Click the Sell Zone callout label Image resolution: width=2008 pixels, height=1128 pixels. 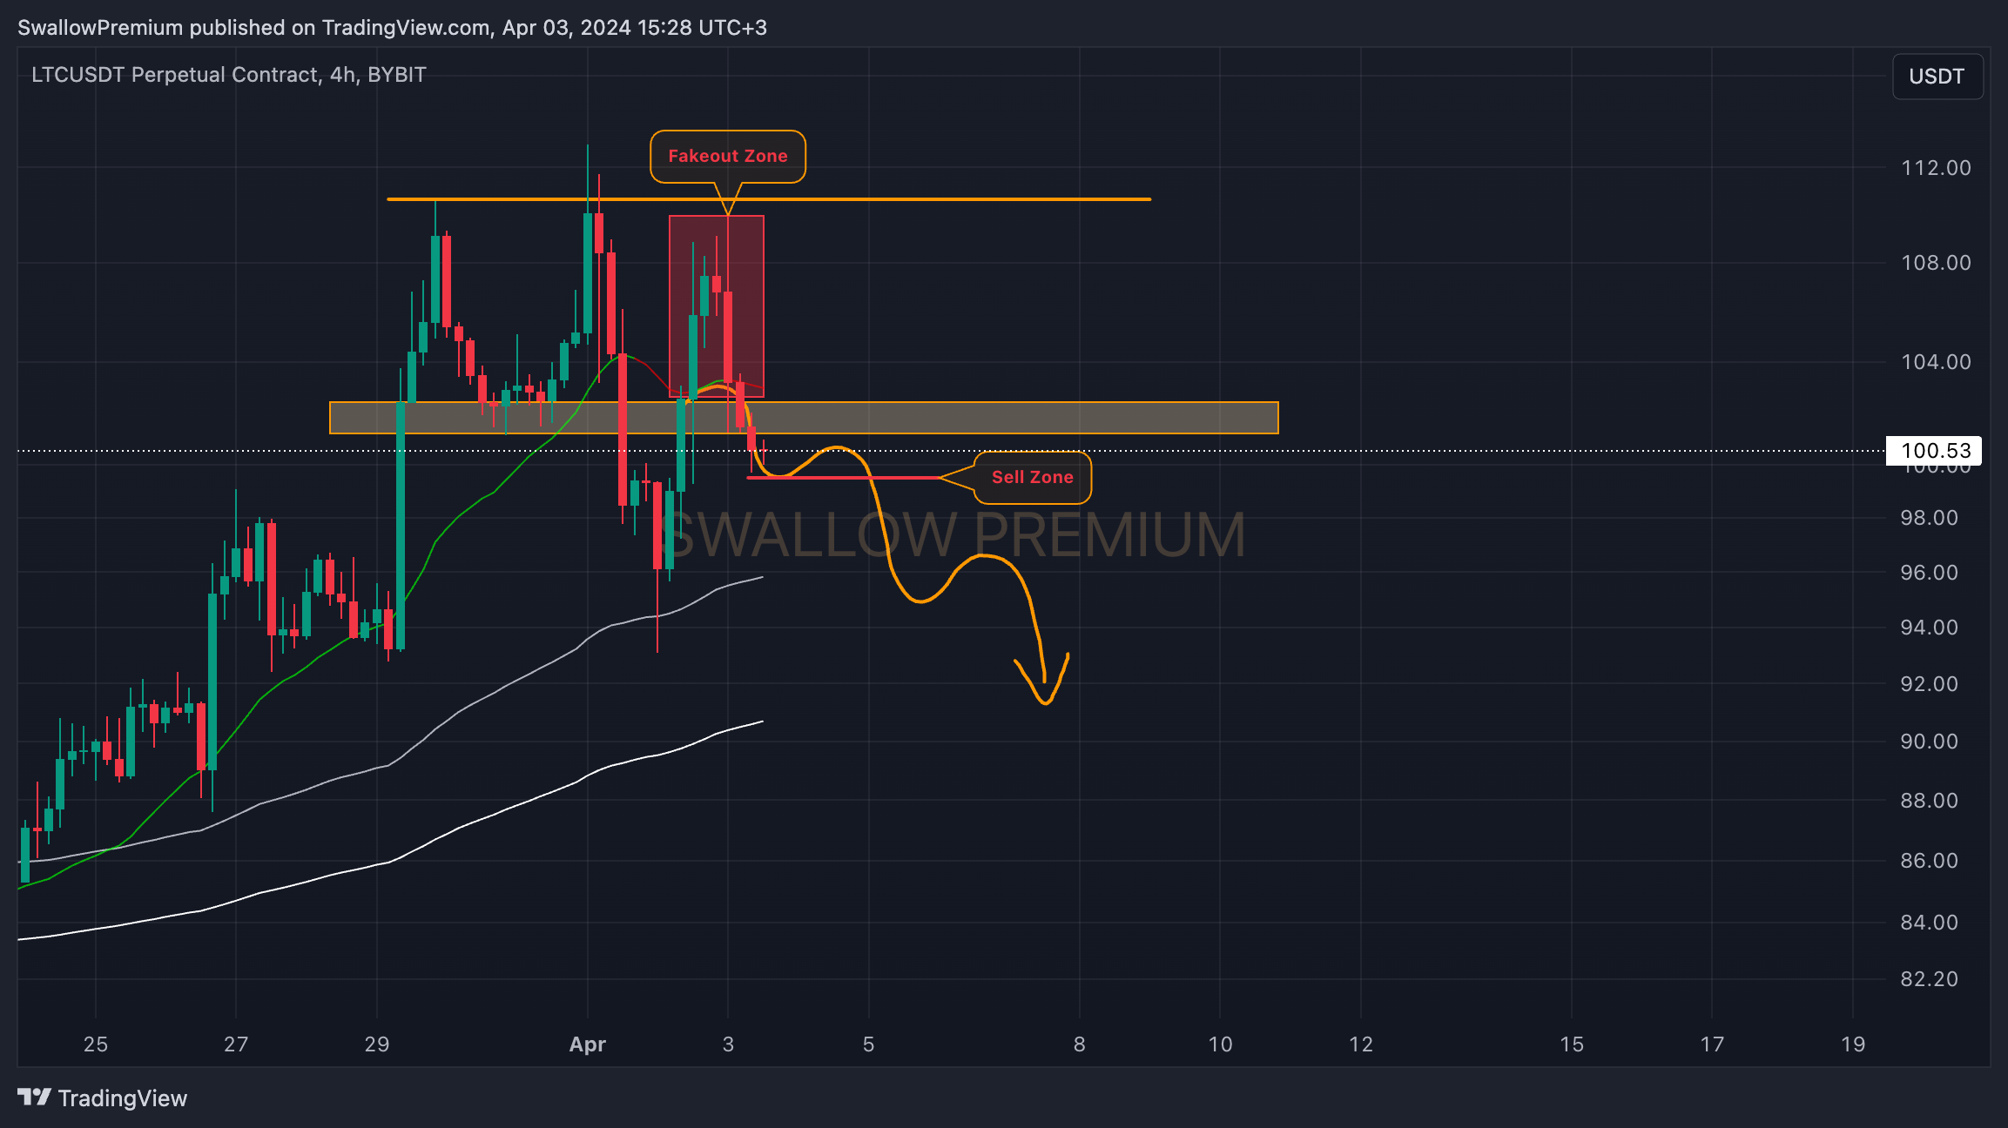[1033, 477]
